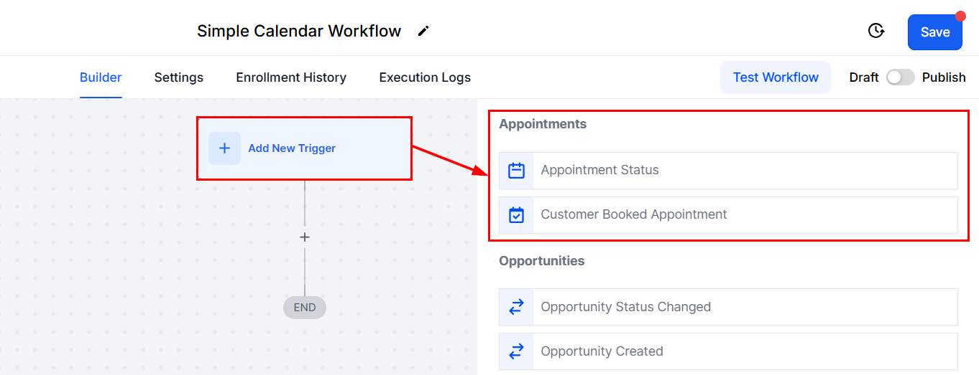Open the version history clock icon

875,31
